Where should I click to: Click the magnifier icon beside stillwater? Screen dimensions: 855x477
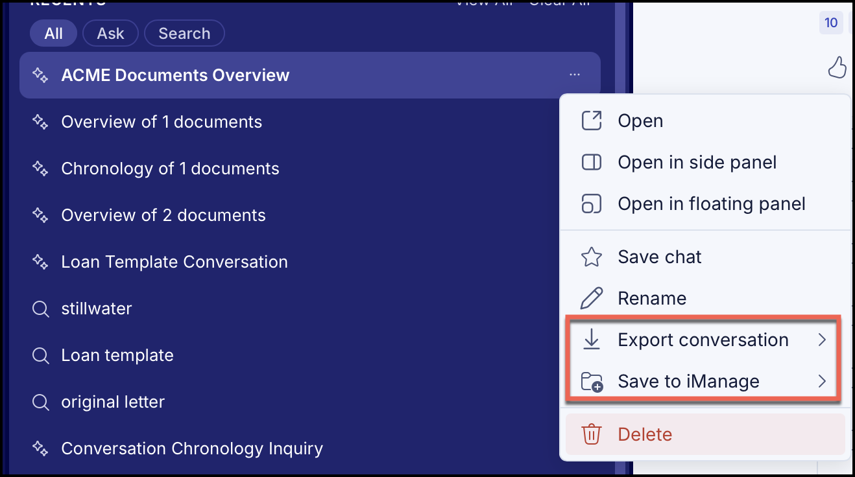pyautogui.click(x=40, y=309)
